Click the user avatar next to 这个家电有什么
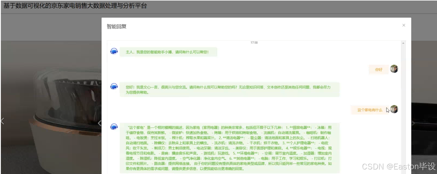437x174 pixels. click(394, 109)
